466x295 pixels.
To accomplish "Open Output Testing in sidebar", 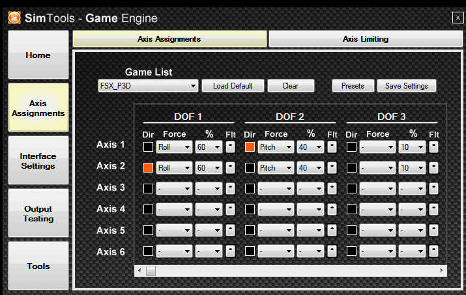I will pos(38,214).
